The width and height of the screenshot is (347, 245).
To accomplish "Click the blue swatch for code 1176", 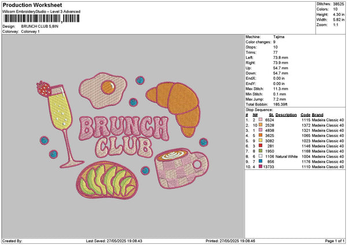I will point(260,161).
